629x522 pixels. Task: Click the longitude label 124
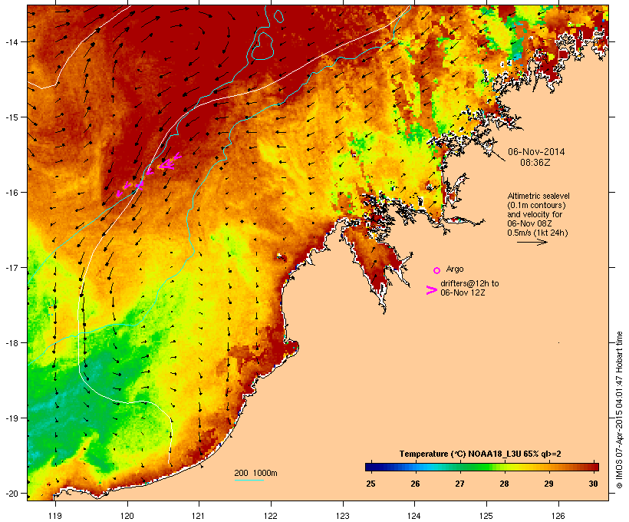pos(414,516)
